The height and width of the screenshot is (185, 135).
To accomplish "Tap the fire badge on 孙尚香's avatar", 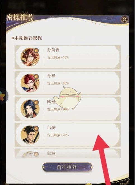I will click(x=36, y=50).
